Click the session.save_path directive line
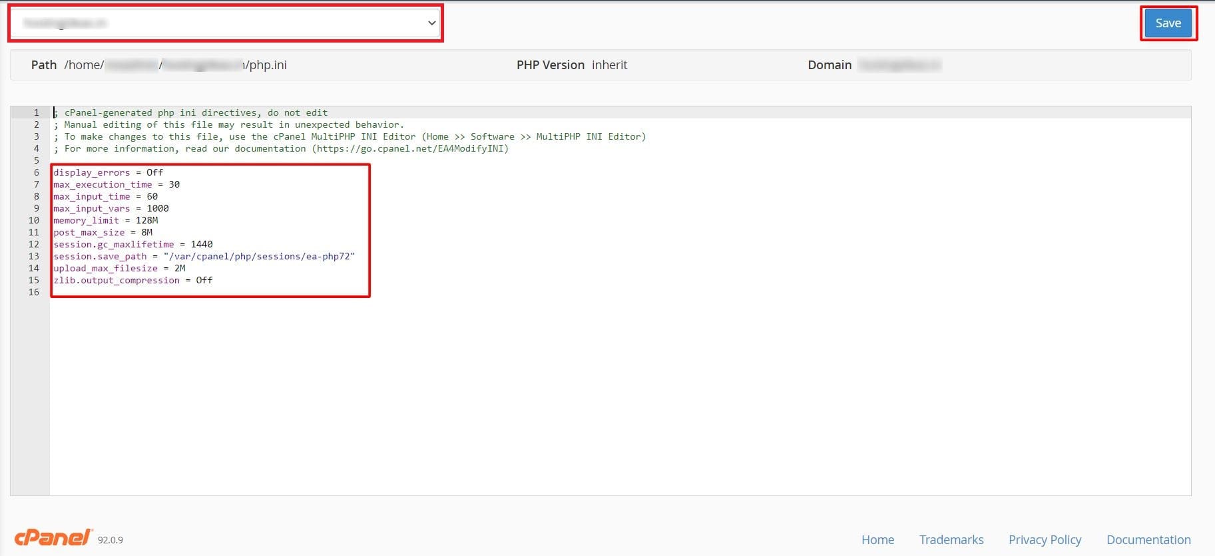Image resolution: width=1215 pixels, height=556 pixels. 204,256
